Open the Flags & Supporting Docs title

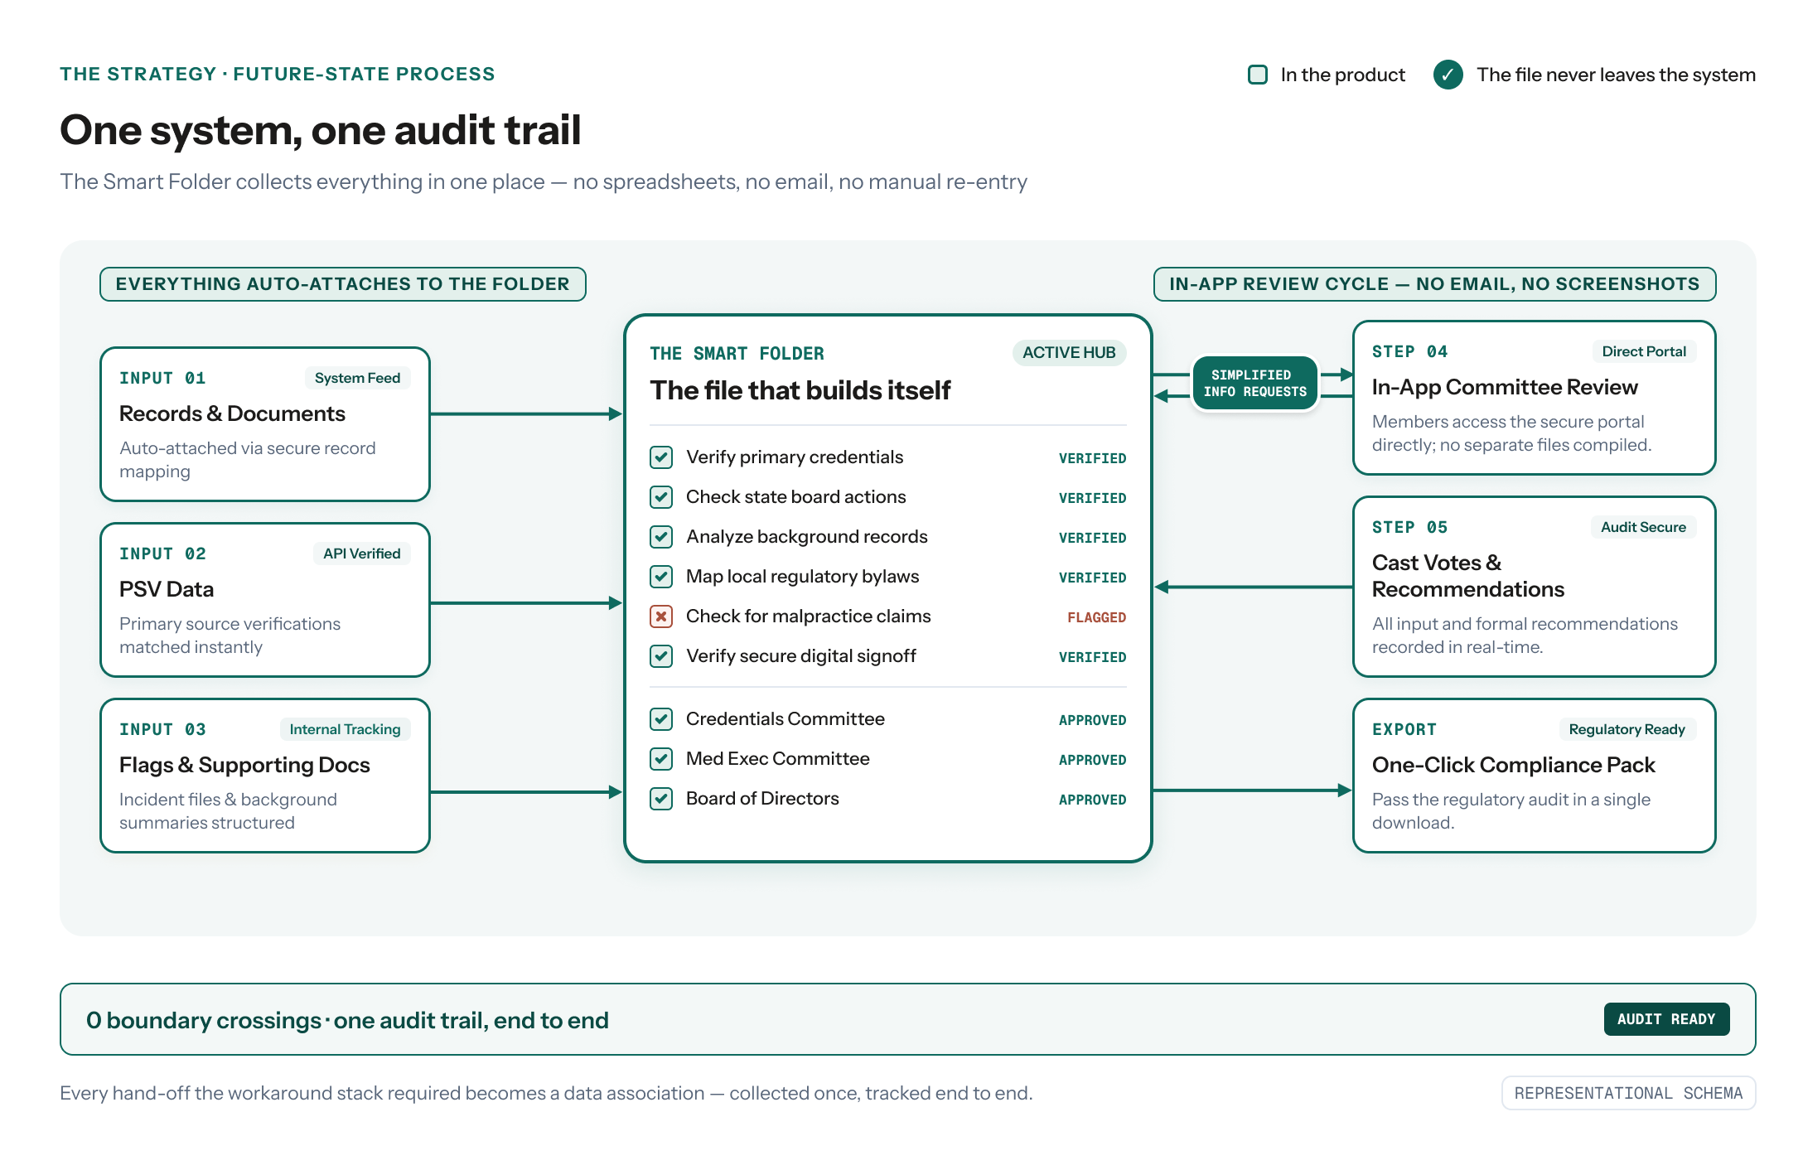click(x=244, y=765)
